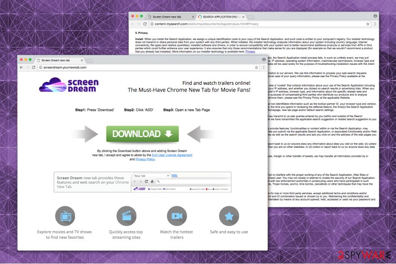This screenshot has height=264, width=396.
Task: Follow the Privacy link in EULA text
Action: point(250,51)
